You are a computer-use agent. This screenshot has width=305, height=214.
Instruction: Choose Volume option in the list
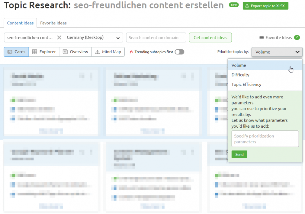[265, 65]
